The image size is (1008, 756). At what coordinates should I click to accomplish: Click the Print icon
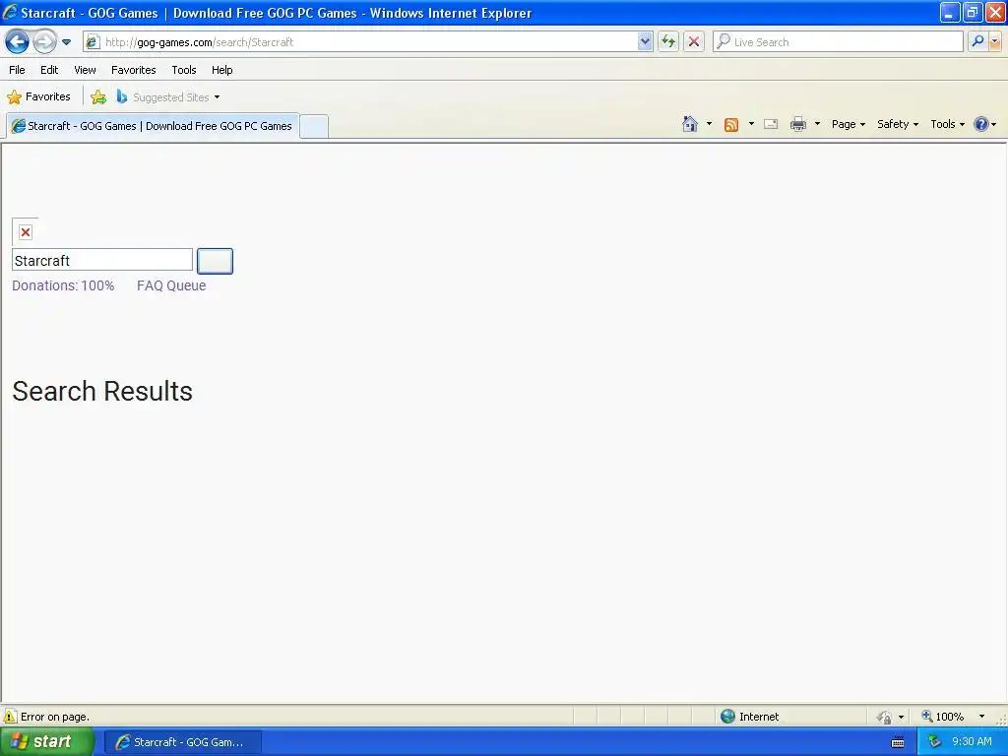(797, 124)
